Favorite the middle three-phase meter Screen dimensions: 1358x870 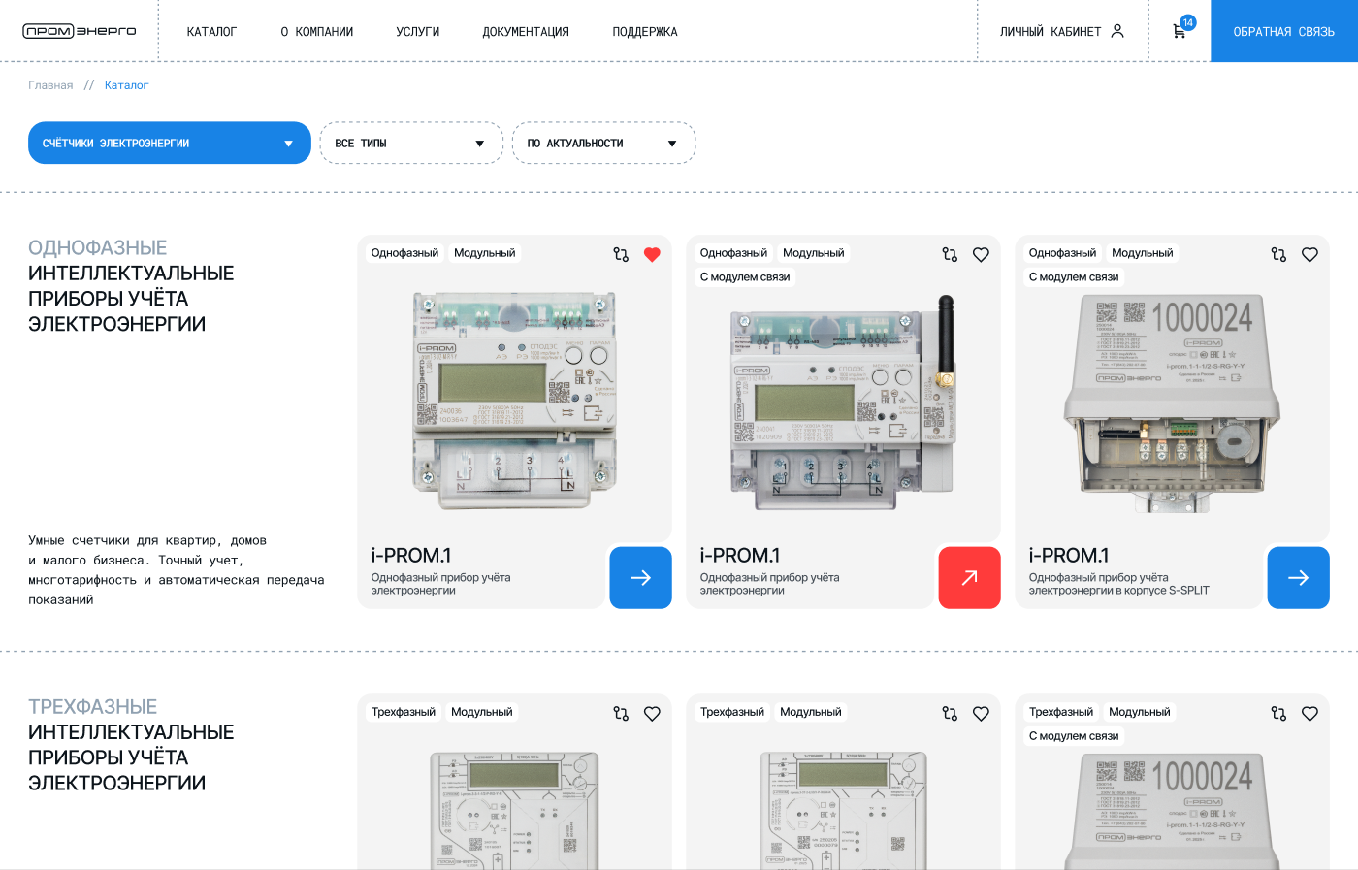coord(981,713)
